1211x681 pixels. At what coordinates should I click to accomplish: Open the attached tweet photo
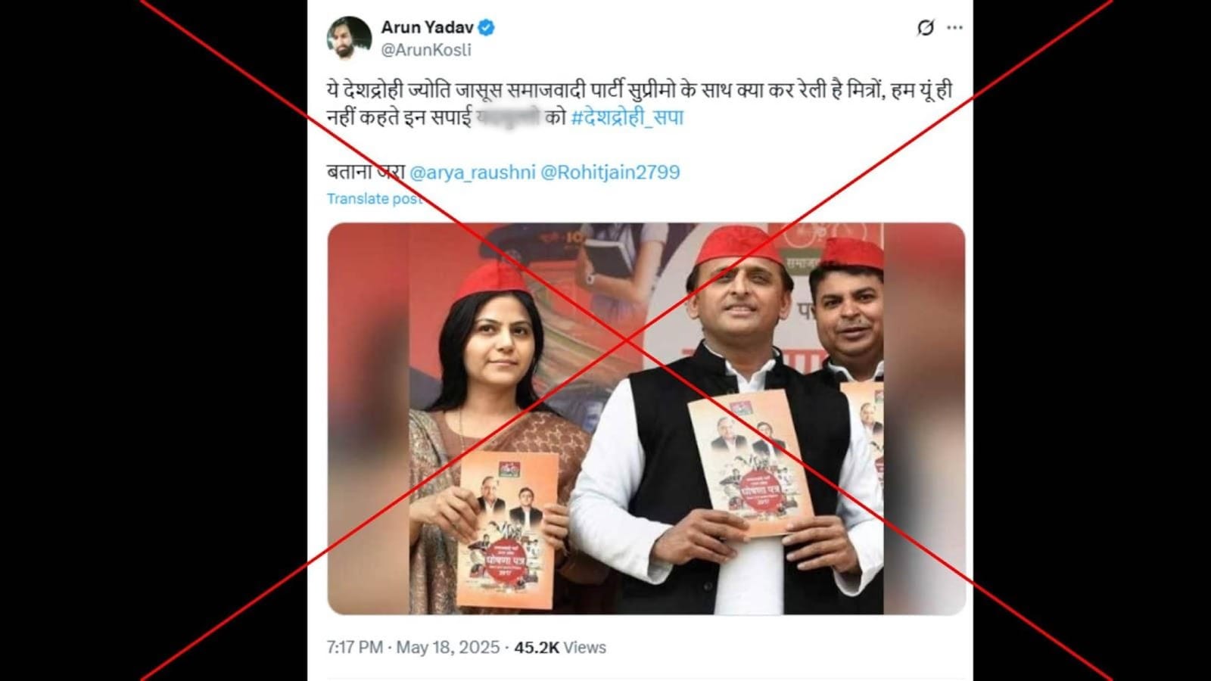pyautogui.click(x=646, y=418)
